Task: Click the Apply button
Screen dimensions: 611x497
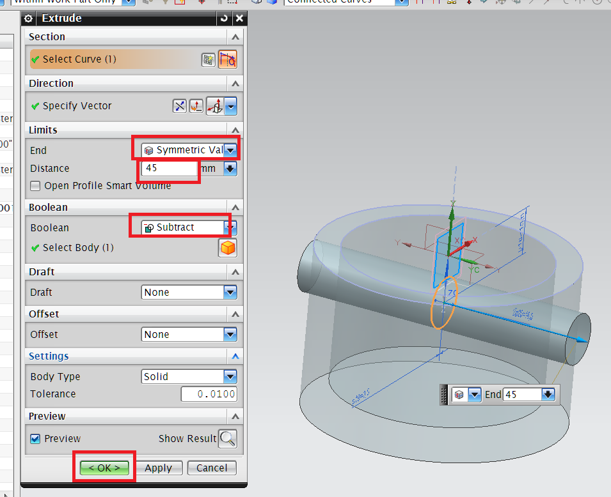Action: click(159, 468)
